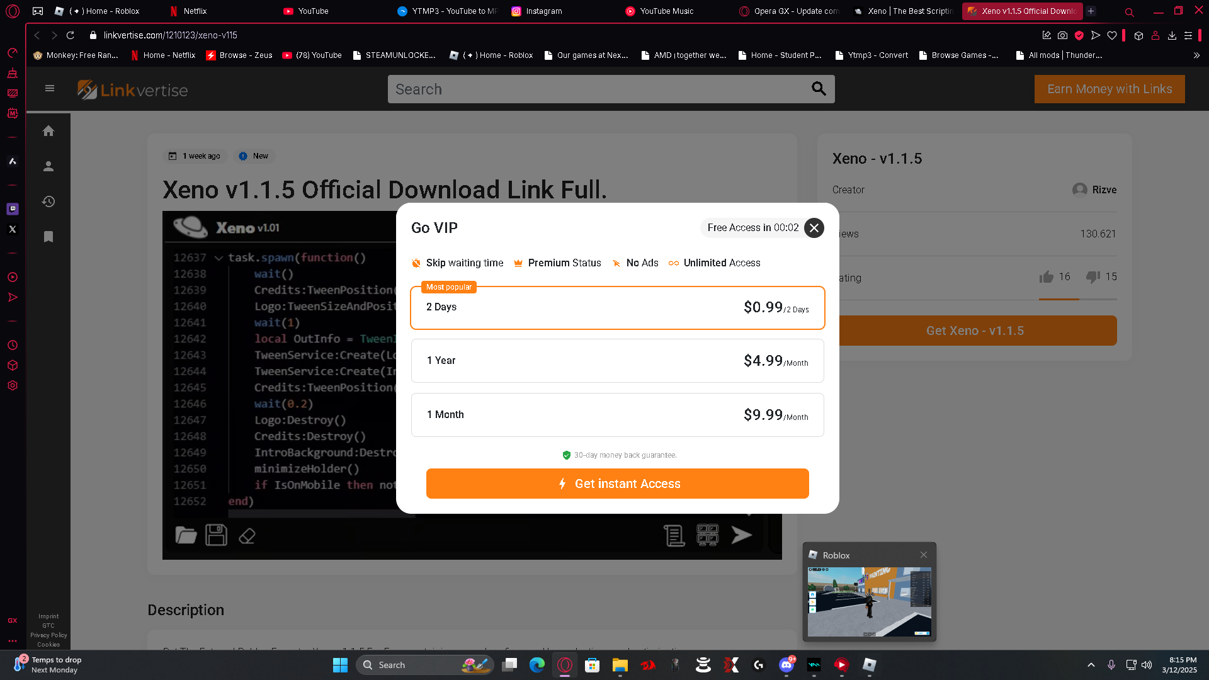
Task: Select the 2 Days VIP plan
Action: 617,308
